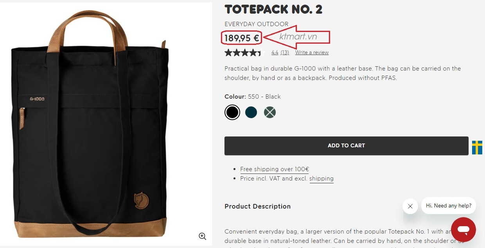This screenshot has height=248, width=485.
Task: Click the 189,95 € price
Action: 242,38
